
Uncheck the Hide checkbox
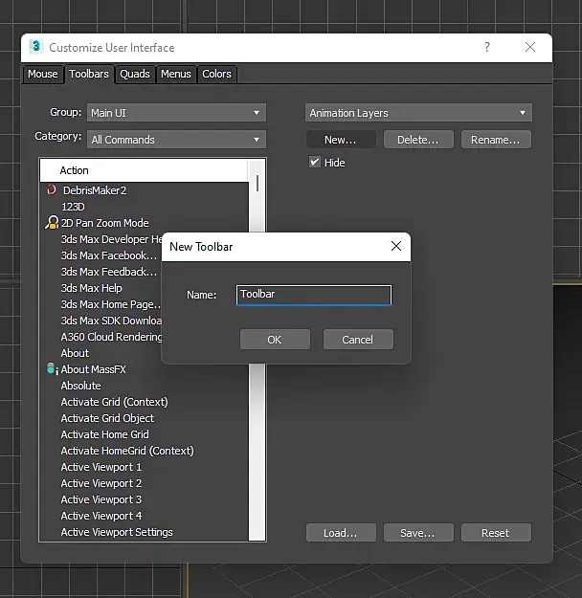315,162
